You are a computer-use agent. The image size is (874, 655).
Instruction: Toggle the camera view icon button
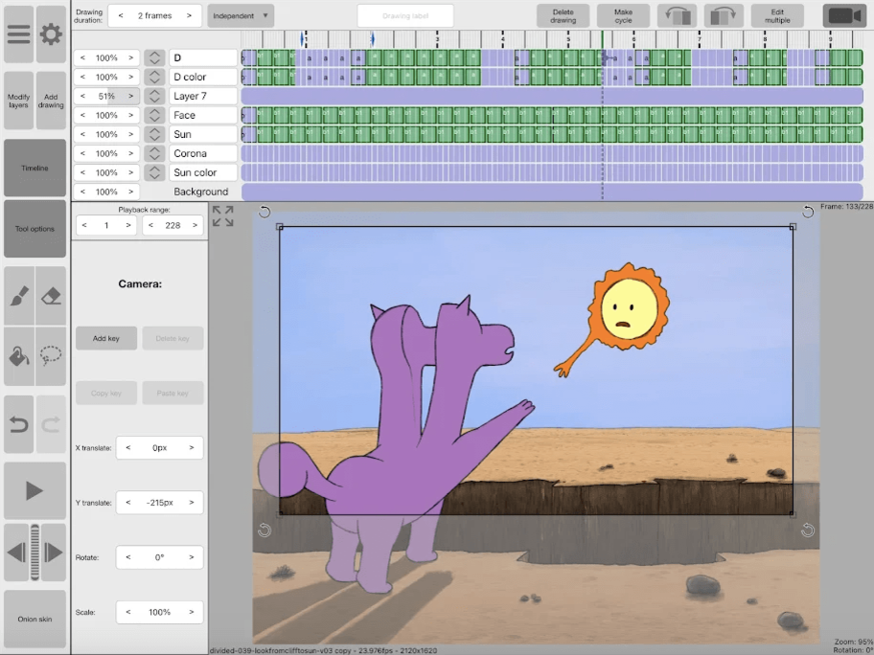click(844, 15)
